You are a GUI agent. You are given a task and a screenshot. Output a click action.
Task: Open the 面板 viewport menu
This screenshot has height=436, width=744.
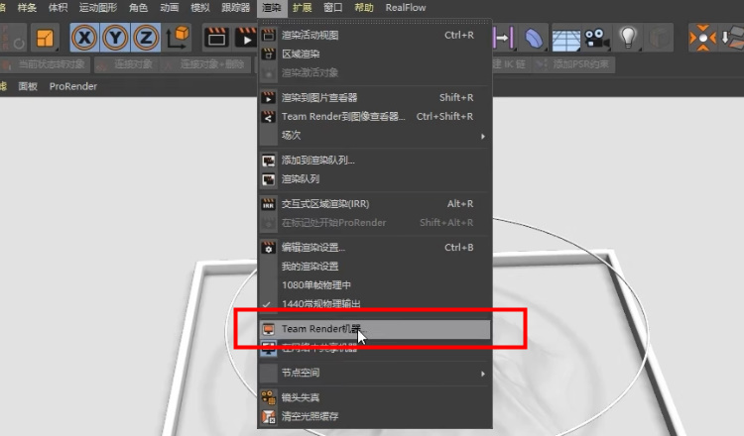click(28, 86)
